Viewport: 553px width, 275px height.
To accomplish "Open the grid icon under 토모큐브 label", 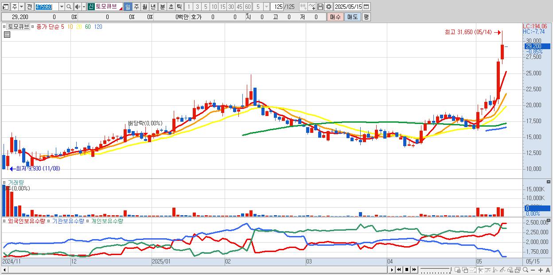I will point(7,35).
